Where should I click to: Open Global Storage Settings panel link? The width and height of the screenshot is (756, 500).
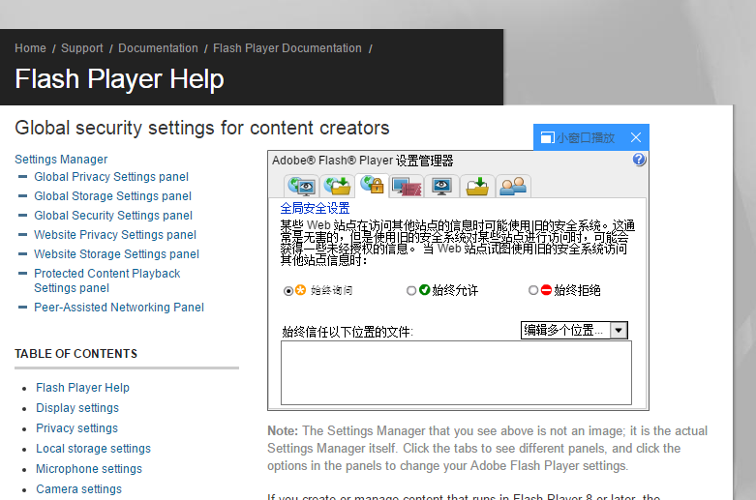(x=113, y=196)
